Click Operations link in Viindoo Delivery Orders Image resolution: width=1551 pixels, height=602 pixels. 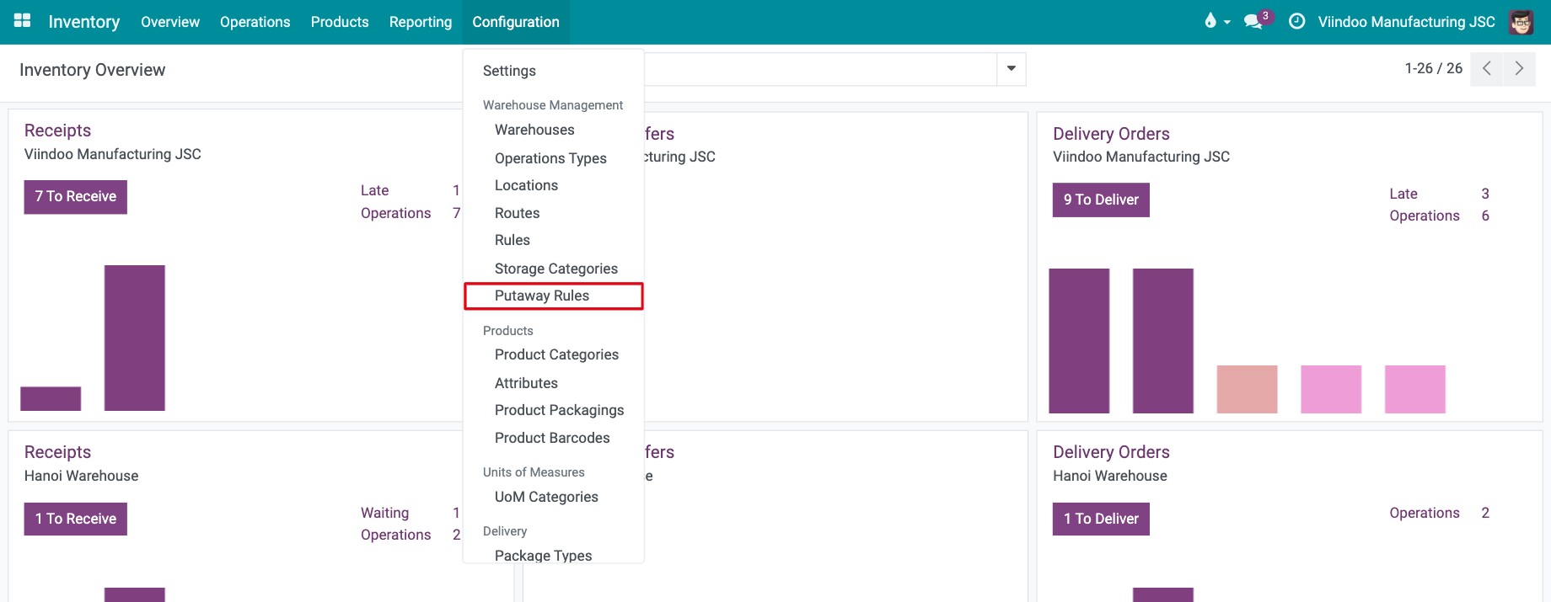(x=1425, y=216)
